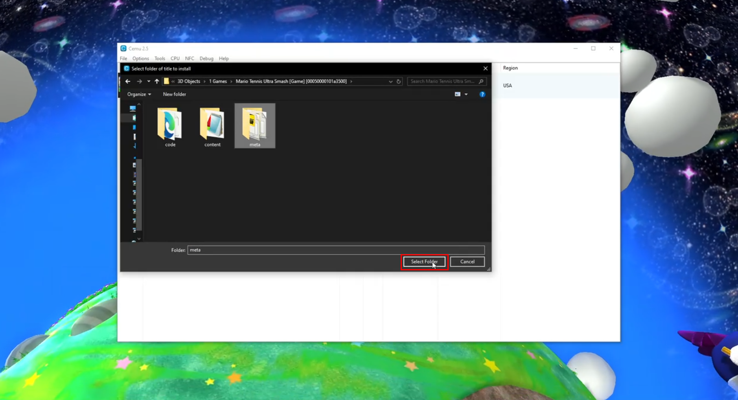Open the view options dropdown arrow
Image resolution: width=738 pixels, height=400 pixels.
[x=466, y=94]
